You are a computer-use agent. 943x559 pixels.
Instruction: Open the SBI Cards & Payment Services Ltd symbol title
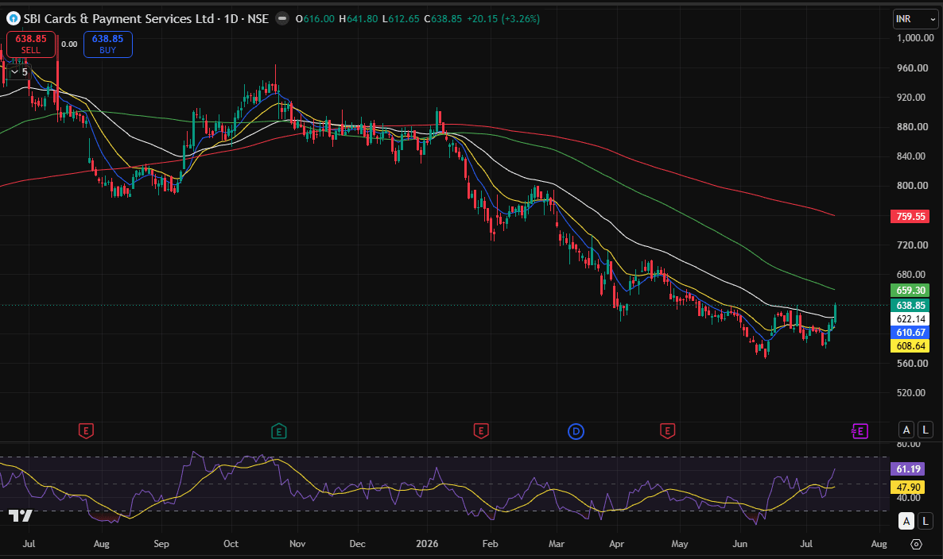tap(146, 18)
